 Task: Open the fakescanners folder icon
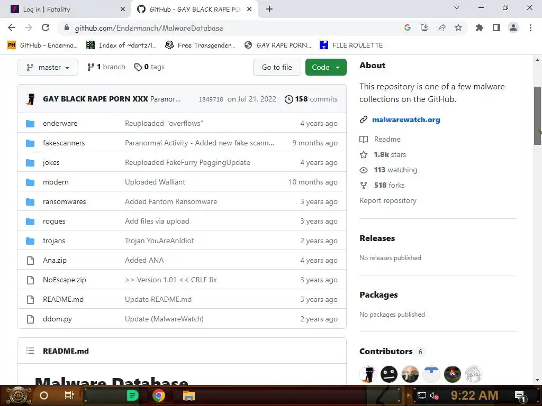30,143
